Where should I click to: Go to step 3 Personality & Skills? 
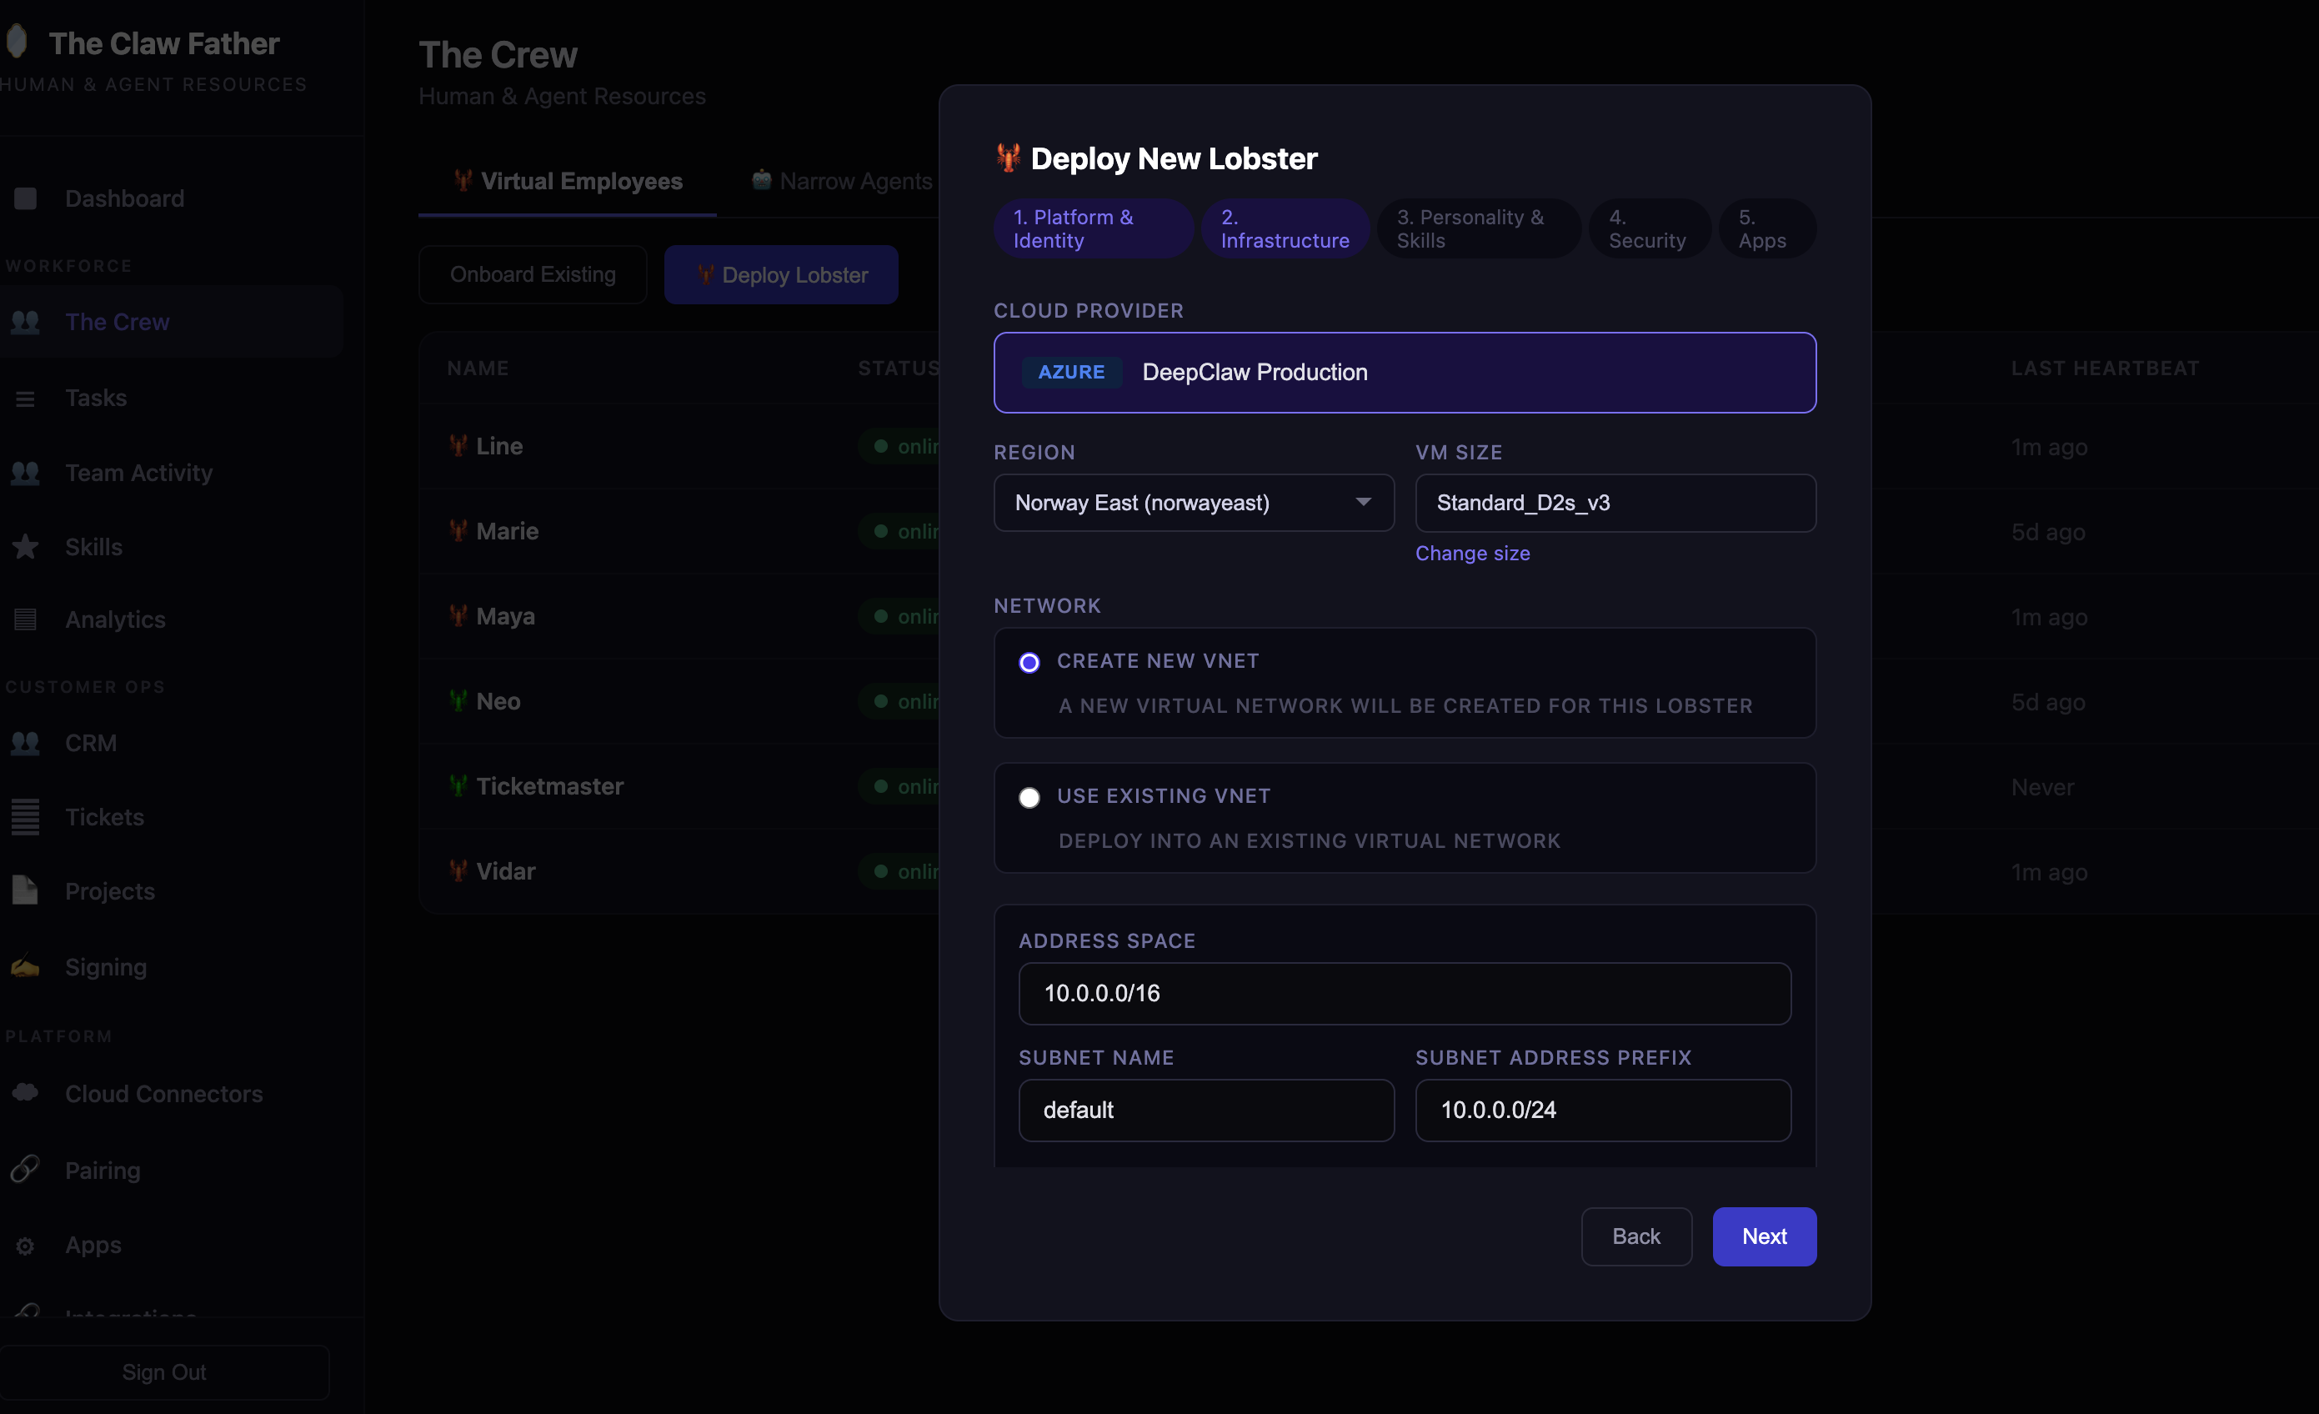pyautogui.click(x=1478, y=228)
